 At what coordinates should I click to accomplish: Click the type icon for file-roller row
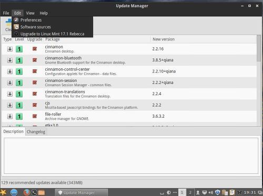10,116
